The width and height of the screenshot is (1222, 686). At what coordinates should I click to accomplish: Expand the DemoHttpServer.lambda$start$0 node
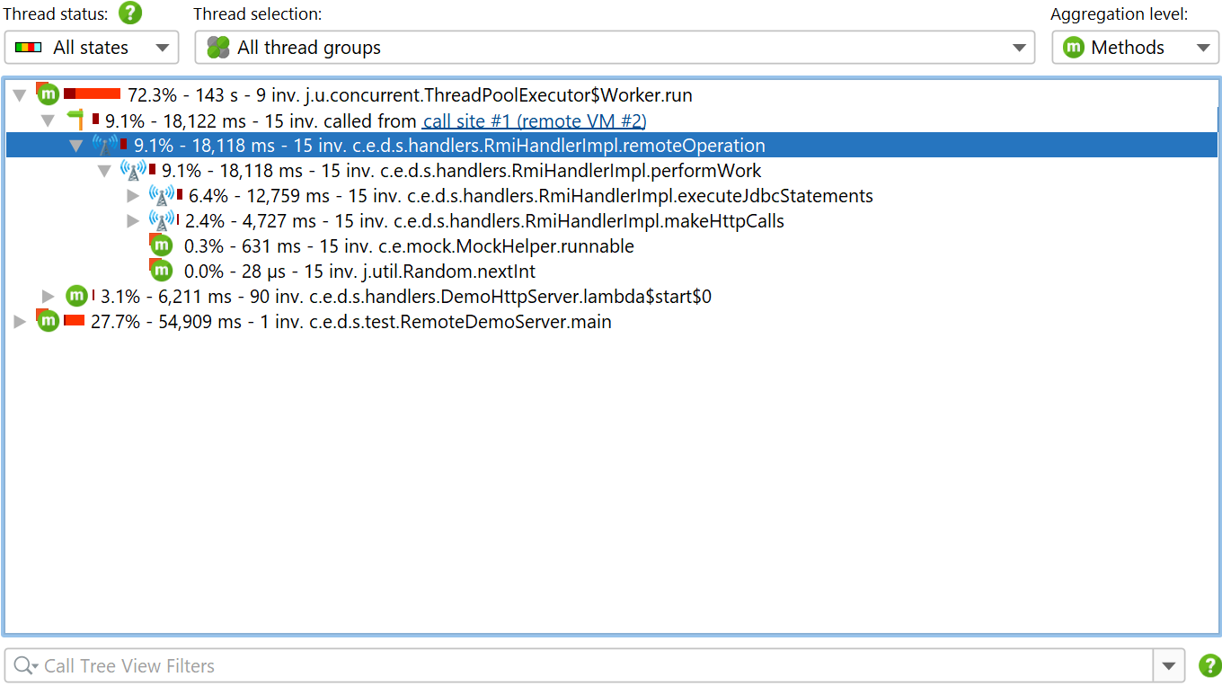49,297
